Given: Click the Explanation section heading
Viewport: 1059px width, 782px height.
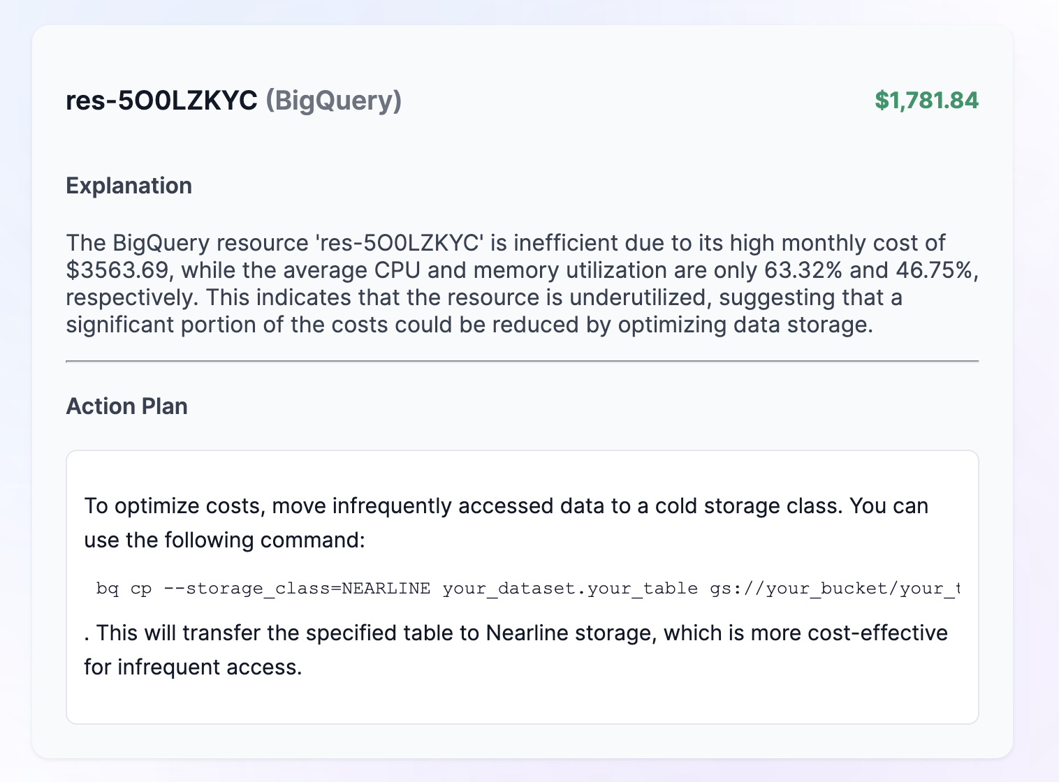Looking at the screenshot, I should point(129,186).
